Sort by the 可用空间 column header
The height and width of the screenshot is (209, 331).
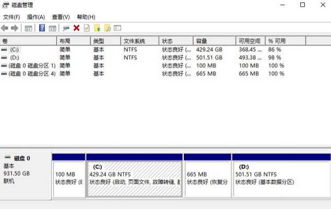point(251,41)
